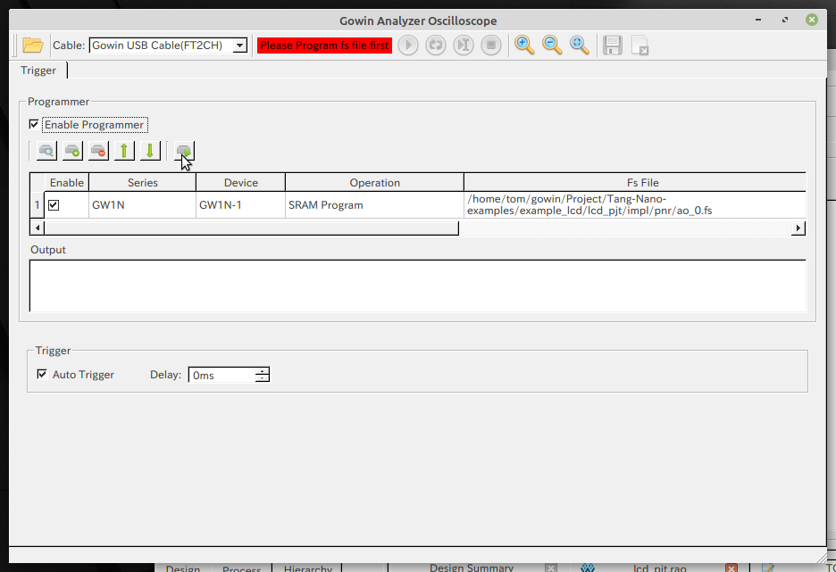Open the Hierarchy tab in the background window
Screen dimensions: 836x572
pos(307,568)
